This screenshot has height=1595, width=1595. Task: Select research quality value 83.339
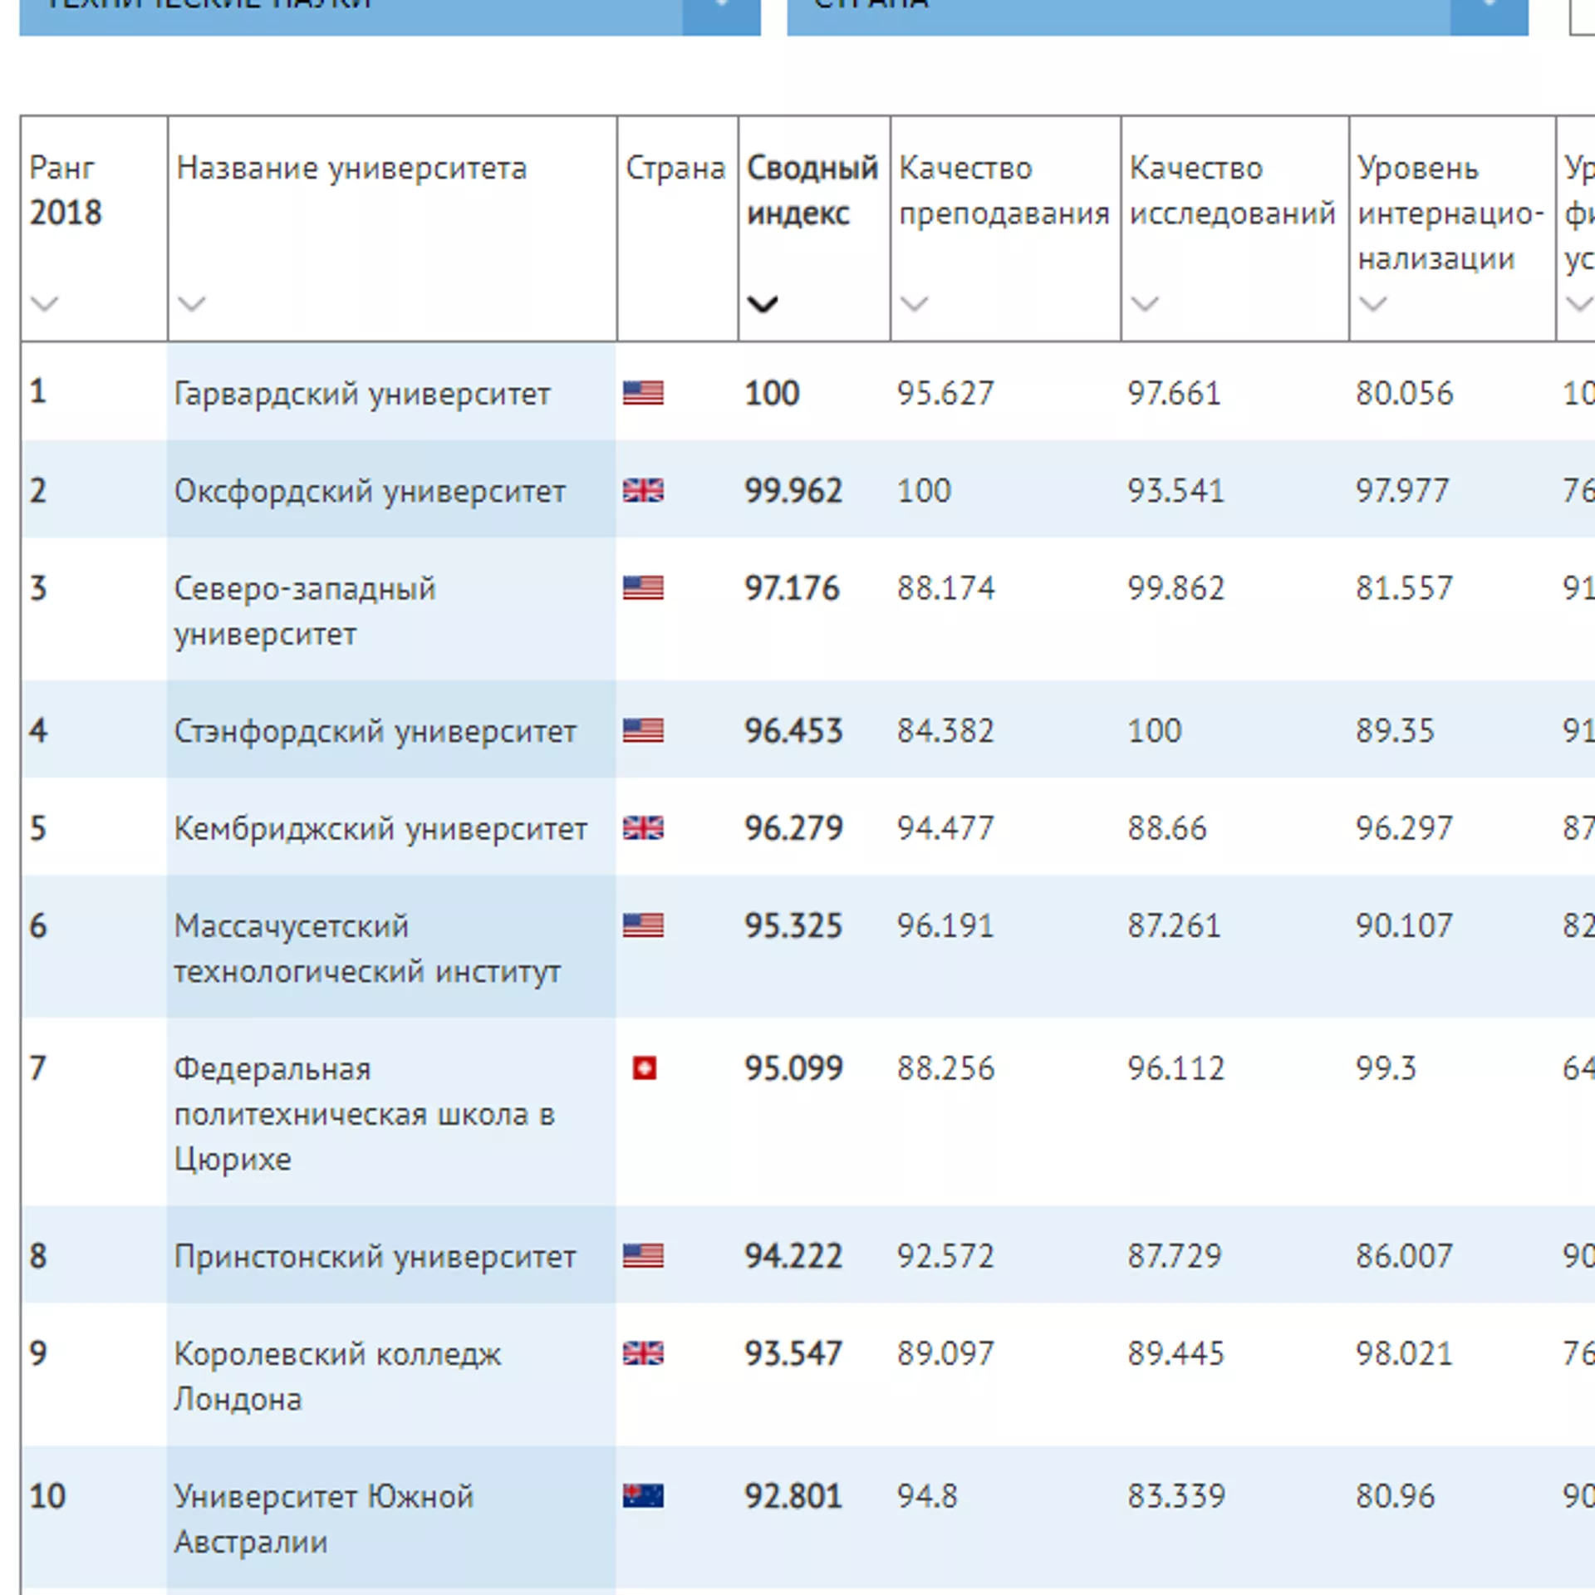1176,1495
